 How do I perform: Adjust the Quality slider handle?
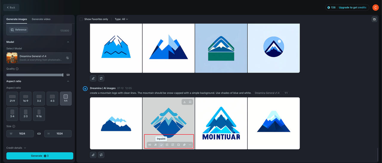(63, 75)
